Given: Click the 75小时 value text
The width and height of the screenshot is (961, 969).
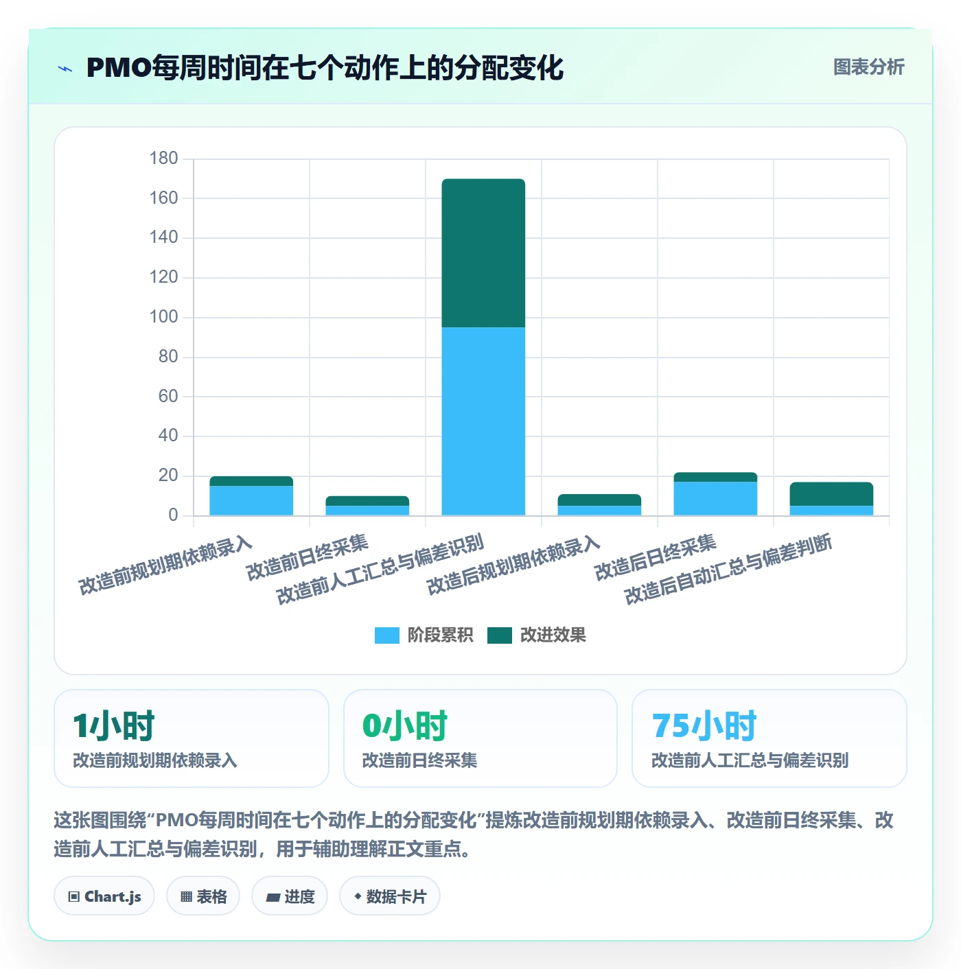Looking at the screenshot, I should pos(704,725).
